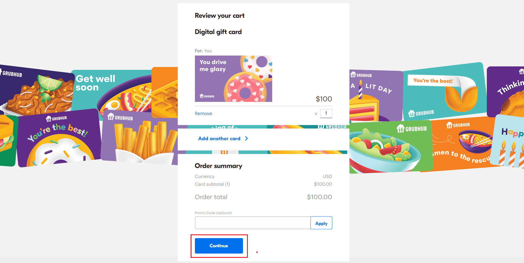Click the Remove link under the gift card
Image resolution: width=524 pixels, height=263 pixels.
(x=203, y=114)
